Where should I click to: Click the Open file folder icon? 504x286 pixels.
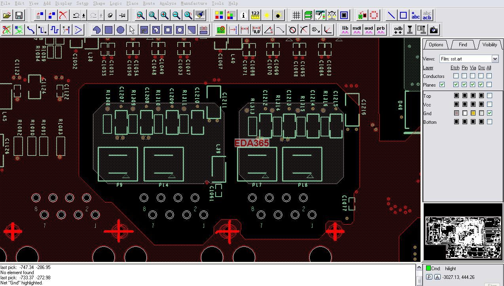point(7,15)
